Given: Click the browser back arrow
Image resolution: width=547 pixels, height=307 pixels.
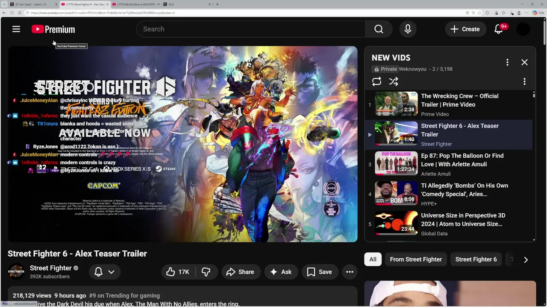Looking at the screenshot, I should (4, 13).
